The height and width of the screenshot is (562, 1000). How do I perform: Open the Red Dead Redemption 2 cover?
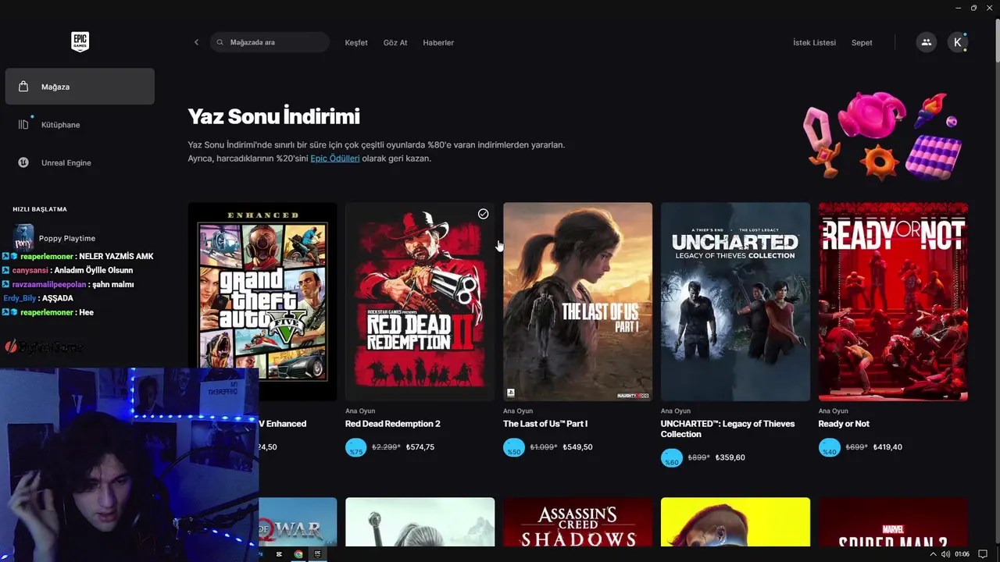[420, 301]
